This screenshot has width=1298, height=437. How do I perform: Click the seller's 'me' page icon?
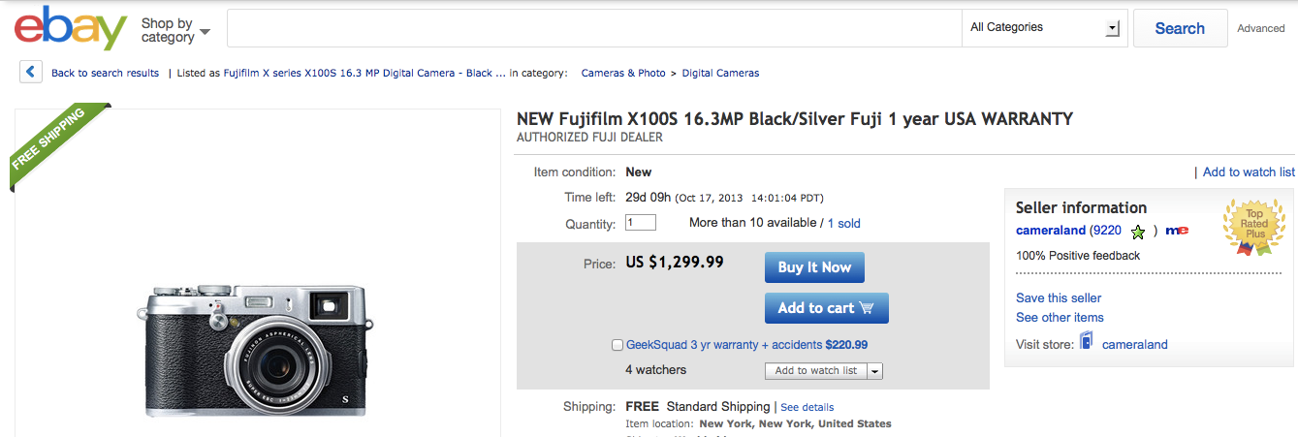tap(1177, 231)
